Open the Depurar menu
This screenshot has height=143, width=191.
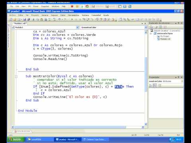(x=54, y=15)
